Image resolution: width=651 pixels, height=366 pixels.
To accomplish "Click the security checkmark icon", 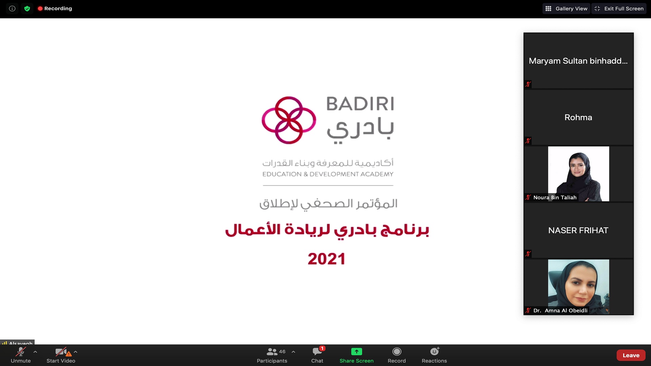I will click(x=27, y=8).
